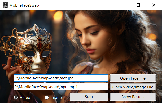162x103 pixels.
Task: Select the Image radio button
Action: [x=47, y=97]
